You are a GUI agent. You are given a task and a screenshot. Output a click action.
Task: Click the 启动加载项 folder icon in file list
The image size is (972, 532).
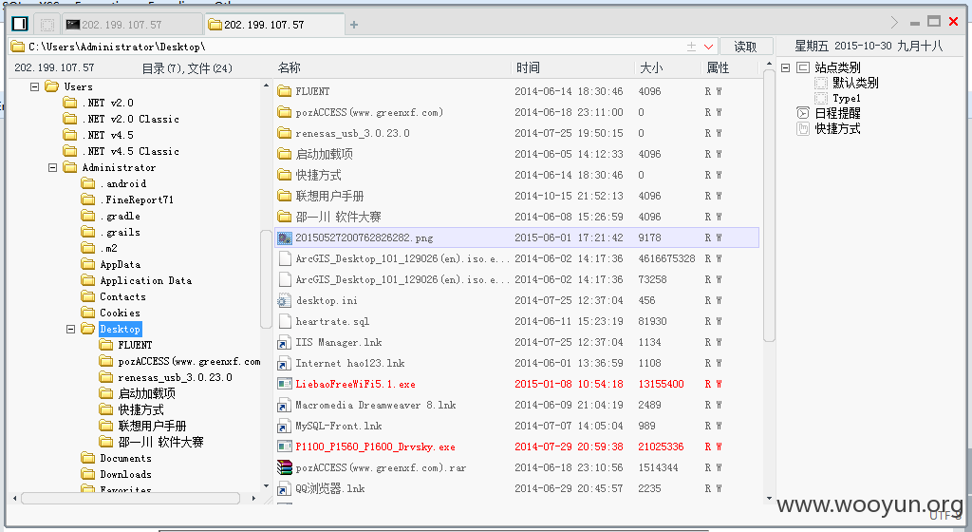(285, 154)
